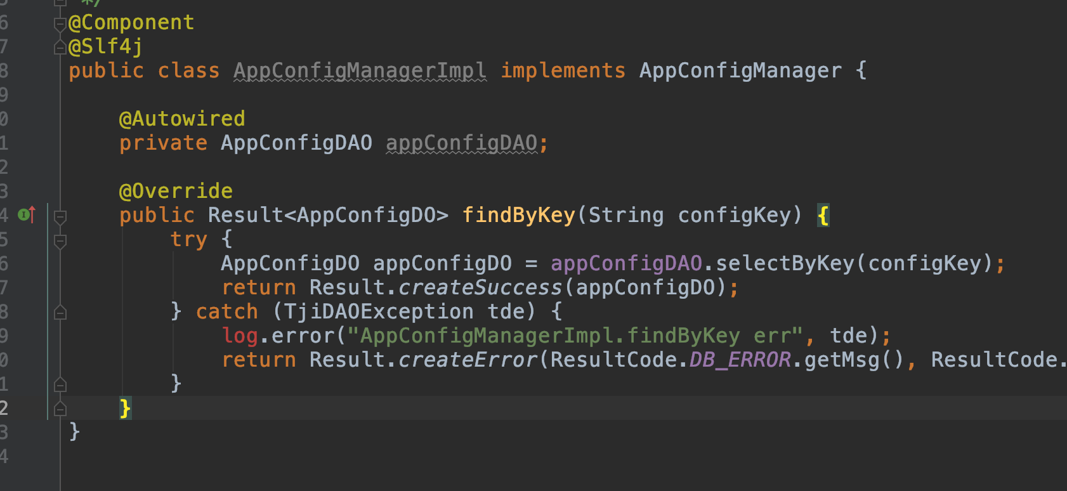Click purple appConfigDAO before selectByKey

pos(626,263)
